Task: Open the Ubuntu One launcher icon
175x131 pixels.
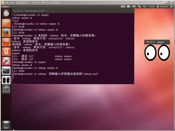Action: tap(6, 51)
